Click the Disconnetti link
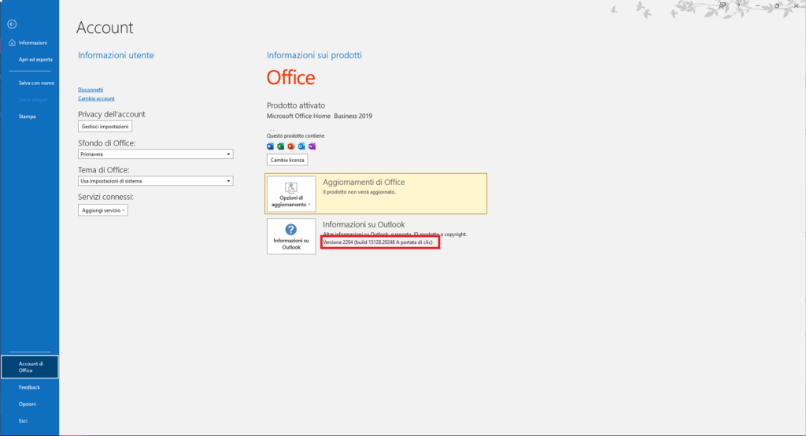 tap(91, 90)
